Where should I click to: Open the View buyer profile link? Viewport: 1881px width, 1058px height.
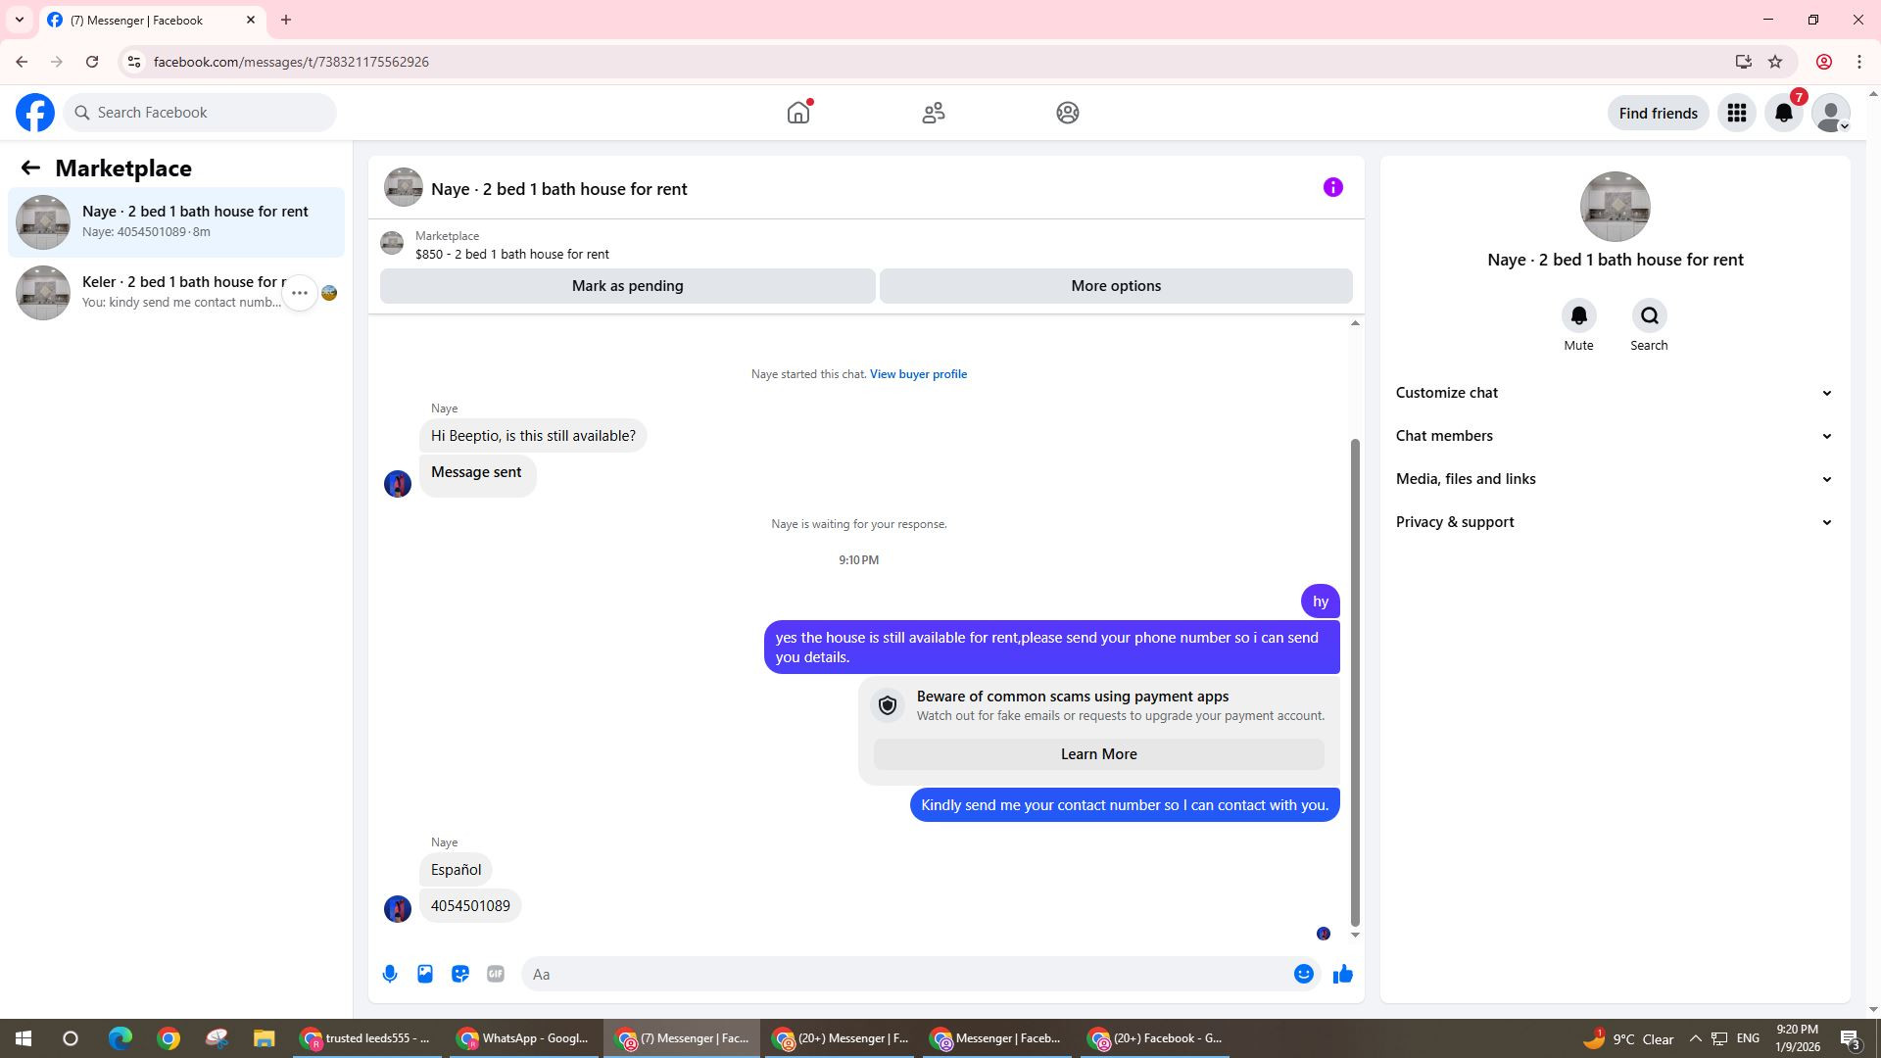918,374
